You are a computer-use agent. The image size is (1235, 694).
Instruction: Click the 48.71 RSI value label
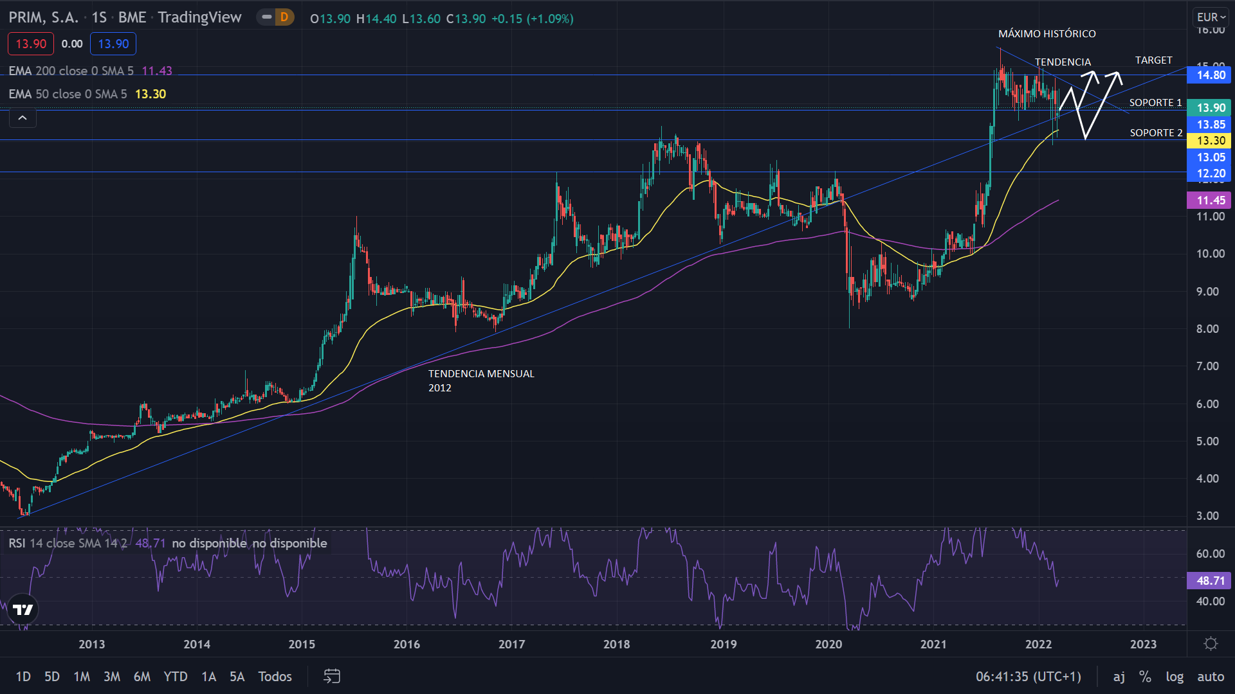point(1209,580)
